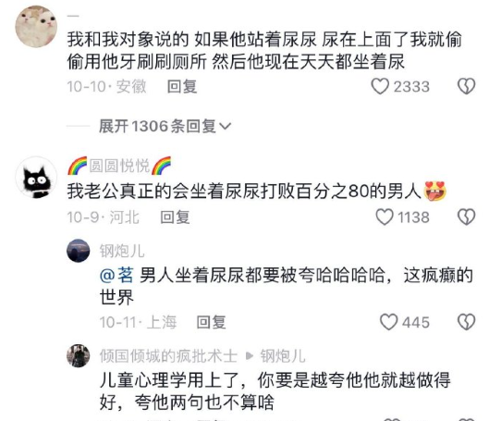Reply to the 10-10 安徽 comment
This screenshot has width=489, height=421.
pyautogui.click(x=182, y=86)
